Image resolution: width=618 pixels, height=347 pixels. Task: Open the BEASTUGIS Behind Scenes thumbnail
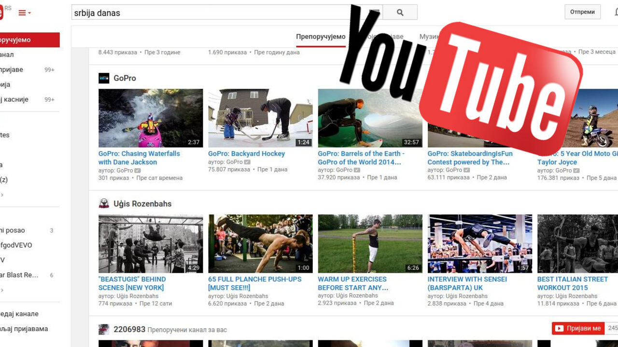(151, 244)
